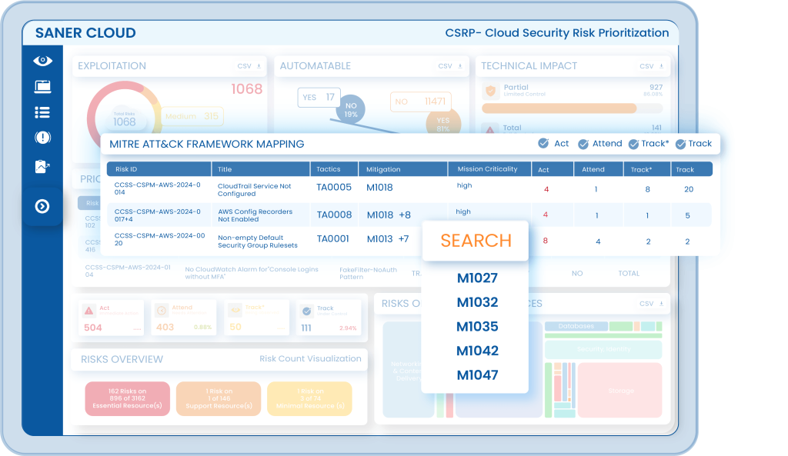Viewport: 788px width, 456px height.
Task: Sort by the Mission Criticality column header
Action: click(x=488, y=169)
